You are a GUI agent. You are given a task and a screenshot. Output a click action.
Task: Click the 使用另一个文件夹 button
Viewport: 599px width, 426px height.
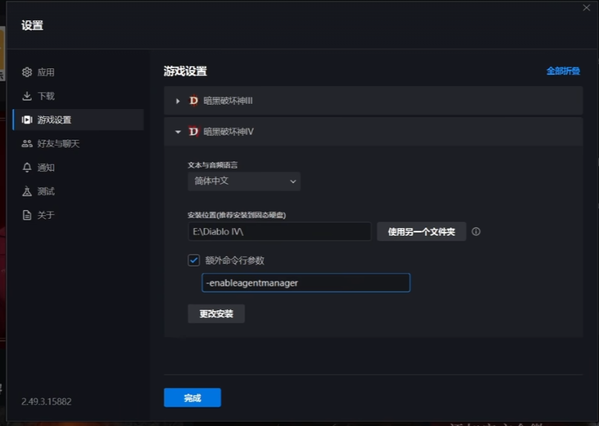click(421, 232)
